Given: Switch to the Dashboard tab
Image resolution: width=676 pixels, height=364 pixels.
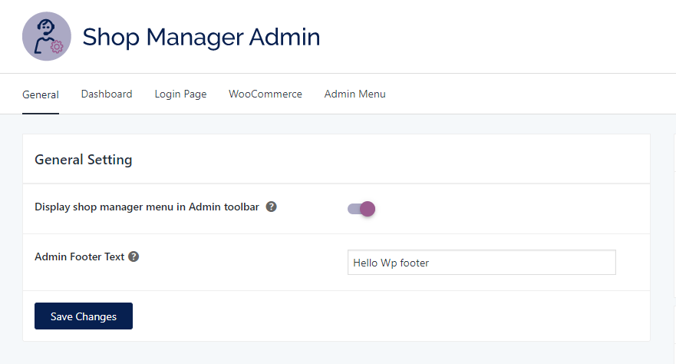Looking at the screenshot, I should tap(107, 94).
